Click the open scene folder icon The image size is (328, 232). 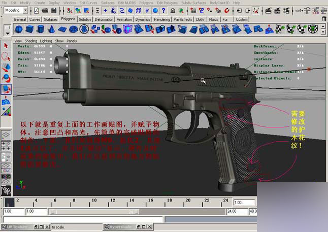coord(45,11)
